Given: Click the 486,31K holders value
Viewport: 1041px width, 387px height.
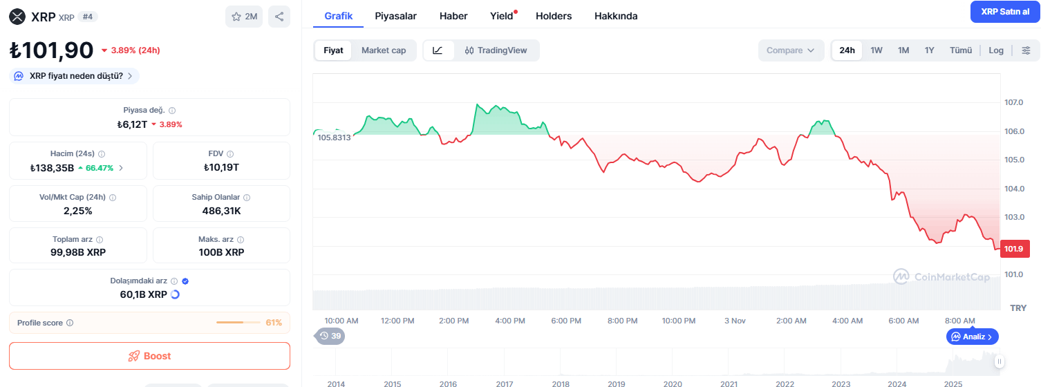Looking at the screenshot, I should coord(221,211).
